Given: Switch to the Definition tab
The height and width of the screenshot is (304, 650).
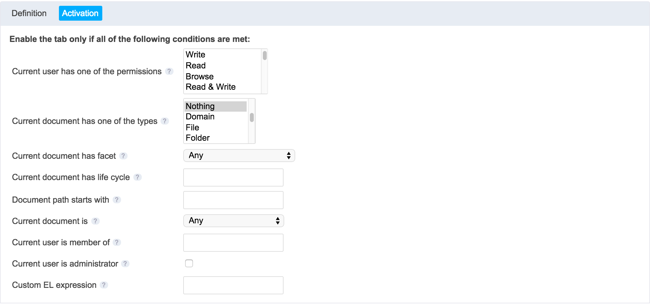Looking at the screenshot, I should (29, 13).
